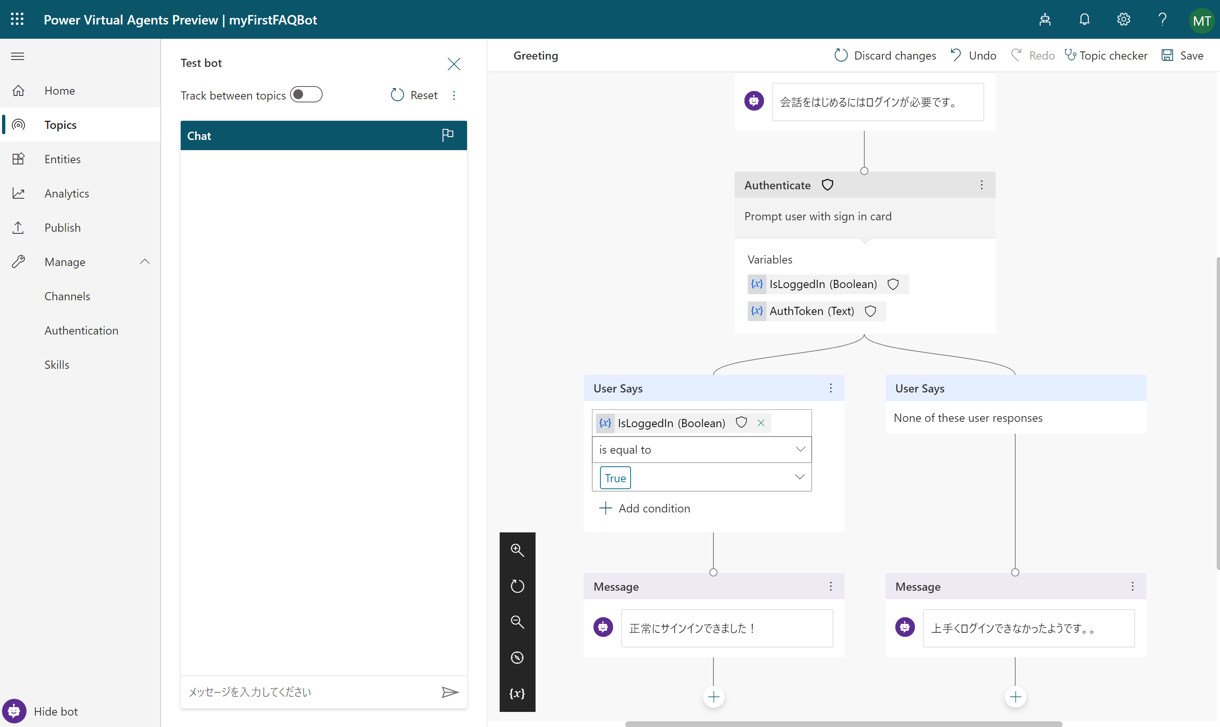Add node below left Message

[713, 697]
